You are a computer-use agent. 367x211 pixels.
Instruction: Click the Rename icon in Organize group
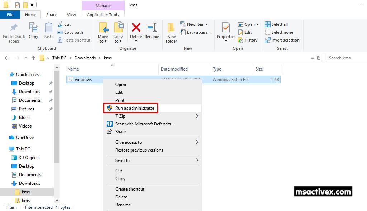(x=152, y=28)
